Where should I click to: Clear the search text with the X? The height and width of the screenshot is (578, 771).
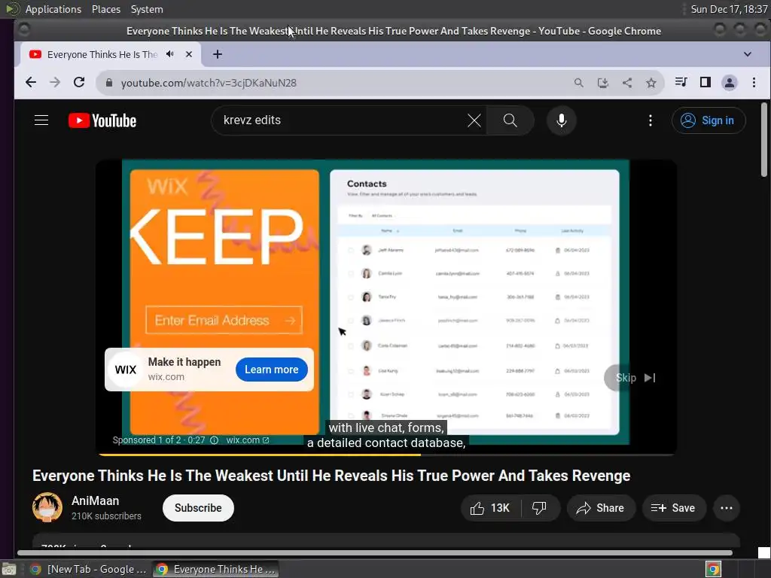tap(474, 120)
